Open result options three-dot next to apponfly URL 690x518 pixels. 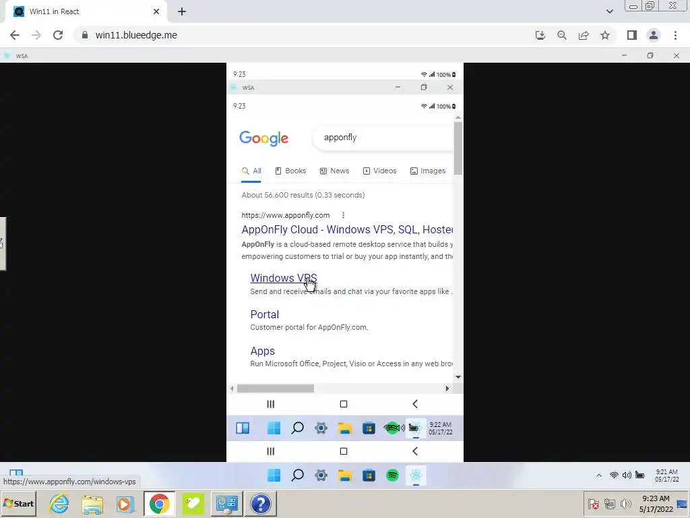343,215
